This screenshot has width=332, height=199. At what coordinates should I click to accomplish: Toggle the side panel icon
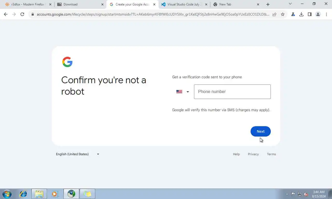[310, 15]
